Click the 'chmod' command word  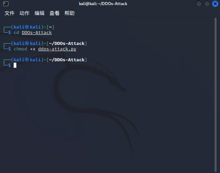(20, 49)
